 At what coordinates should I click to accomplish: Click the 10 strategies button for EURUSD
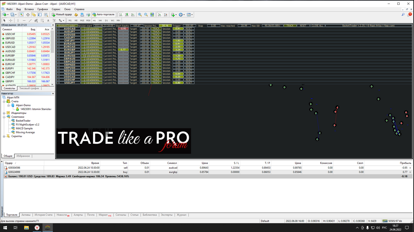(91, 56)
